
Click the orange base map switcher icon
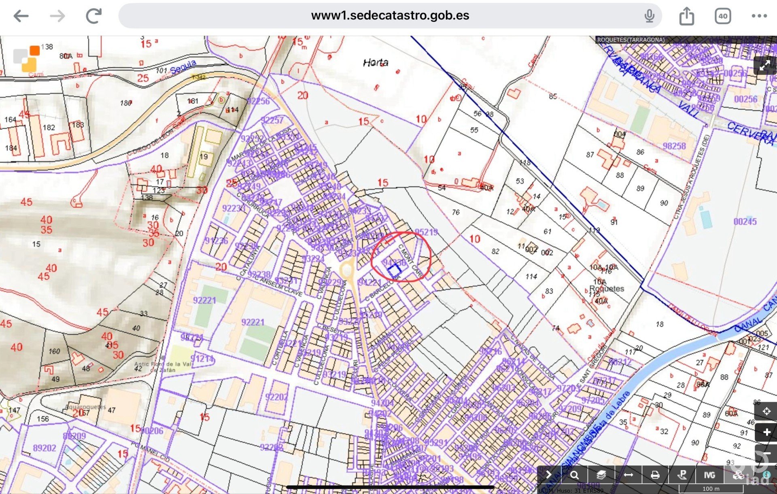click(27, 59)
